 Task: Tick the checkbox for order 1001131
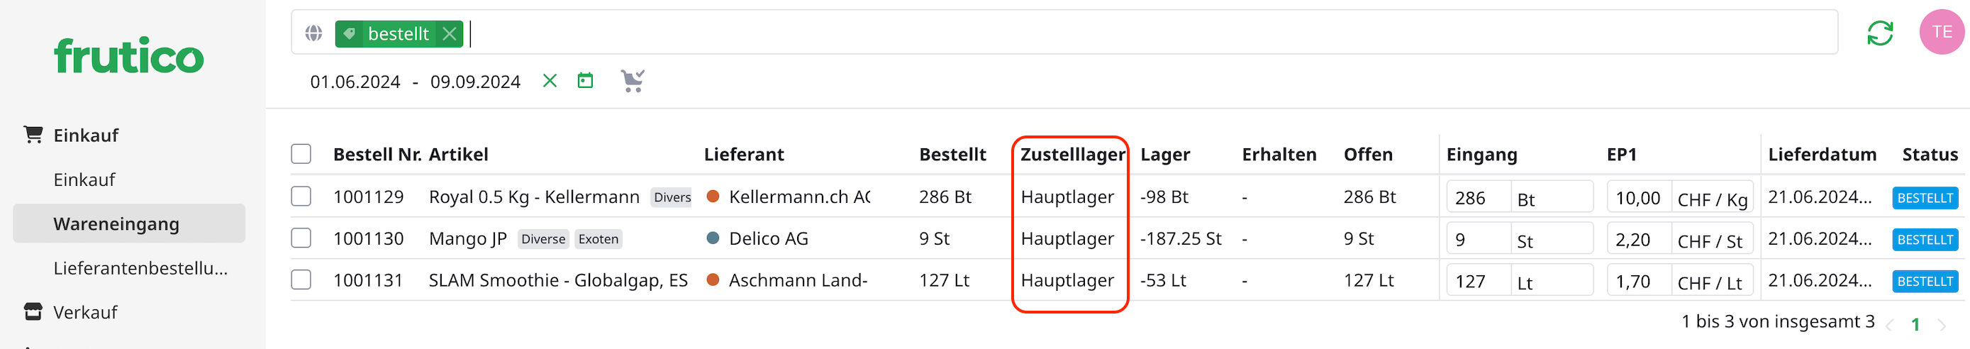[301, 279]
